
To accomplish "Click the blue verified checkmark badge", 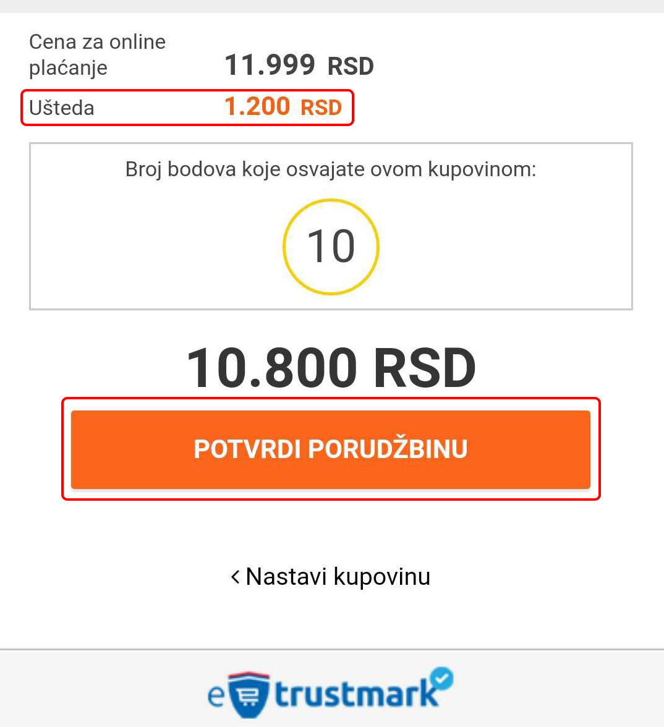I will coord(441,679).
